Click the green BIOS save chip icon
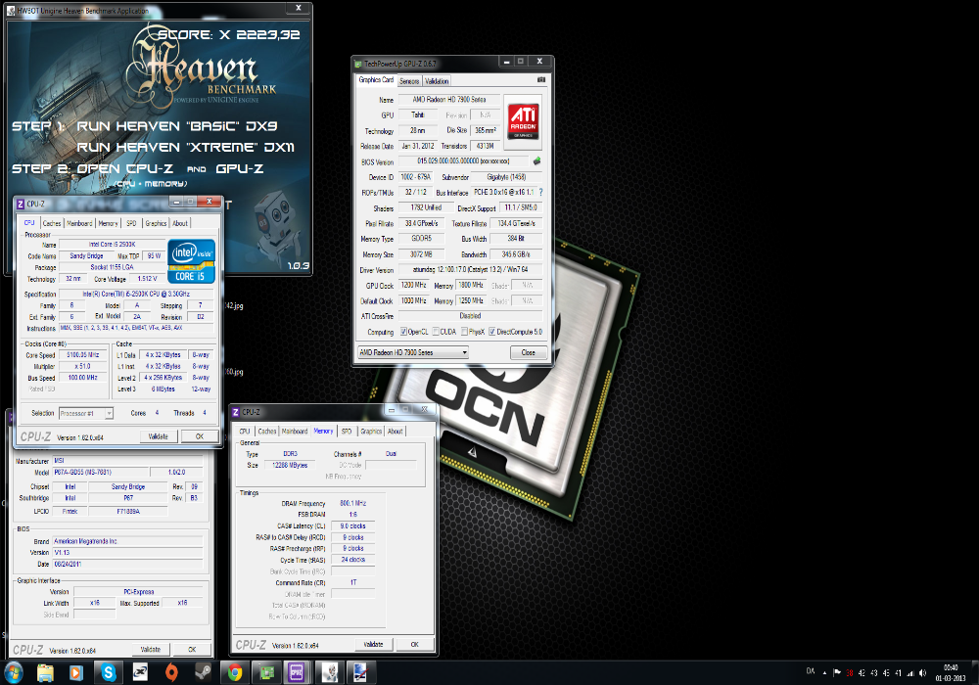Image resolution: width=979 pixels, height=685 pixels. (536, 160)
